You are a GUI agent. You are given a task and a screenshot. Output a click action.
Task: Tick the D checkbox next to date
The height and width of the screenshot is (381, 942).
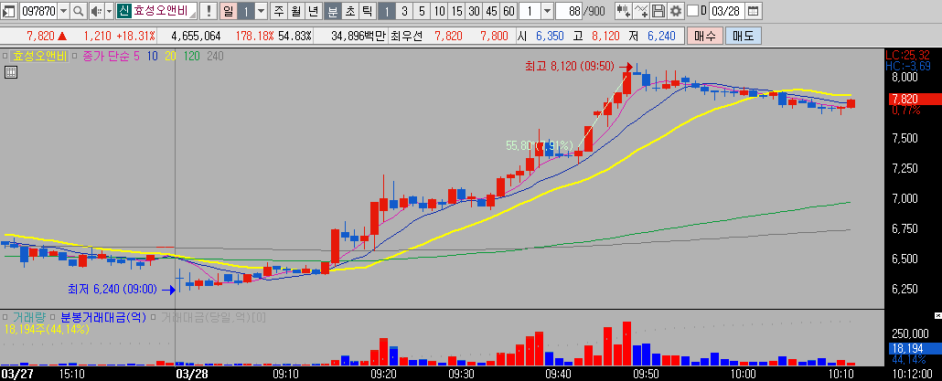click(x=692, y=11)
